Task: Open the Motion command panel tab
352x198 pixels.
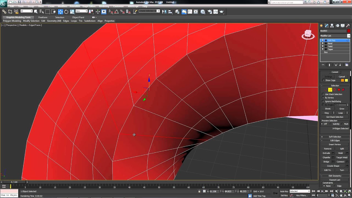Action: (337, 26)
